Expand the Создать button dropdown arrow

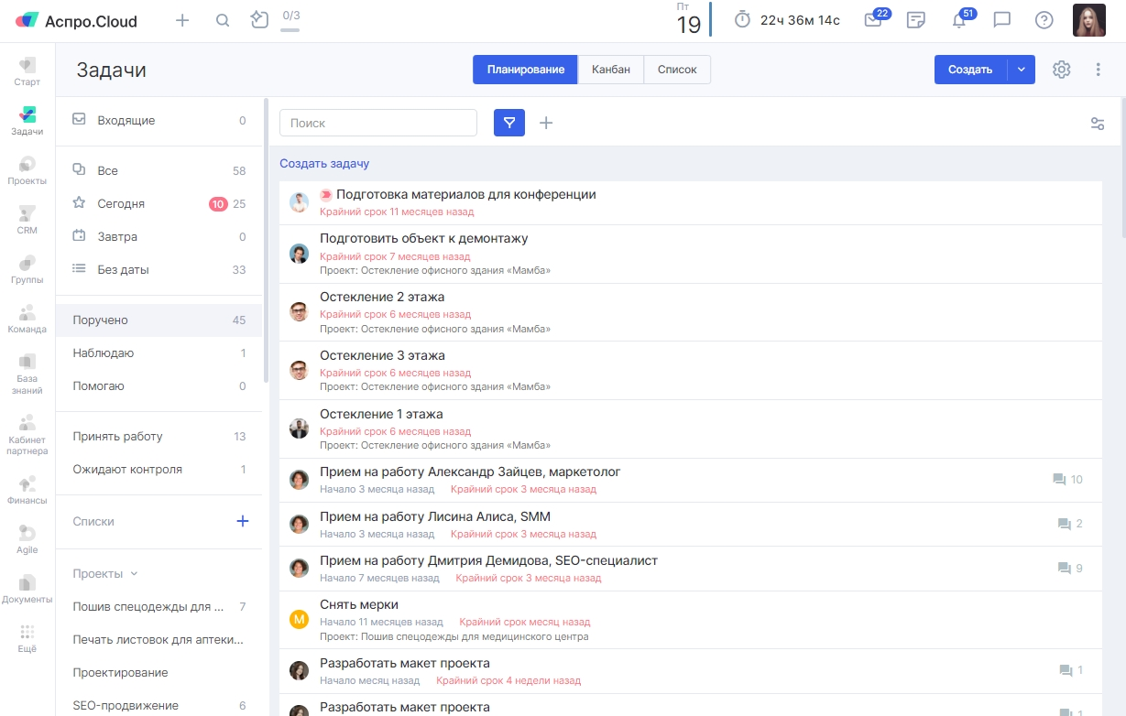click(x=1022, y=70)
